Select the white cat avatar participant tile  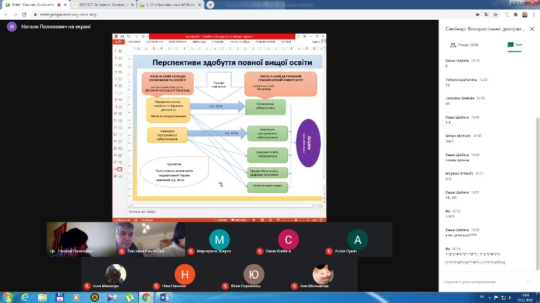pyautogui.click(x=323, y=274)
